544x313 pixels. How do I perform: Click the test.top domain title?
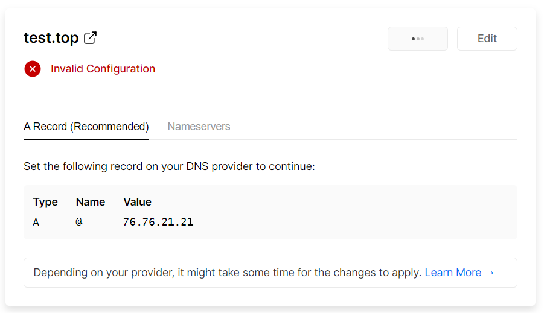tap(51, 38)
